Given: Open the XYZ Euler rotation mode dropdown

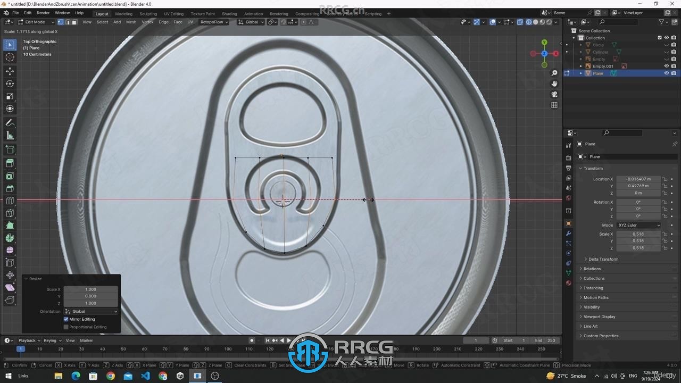Looking at the screenshot, I should point(638,225).
